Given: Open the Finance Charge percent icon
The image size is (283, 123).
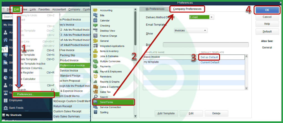Looking at the screenshot, I should pyautogui.click(x=95, y=36).
